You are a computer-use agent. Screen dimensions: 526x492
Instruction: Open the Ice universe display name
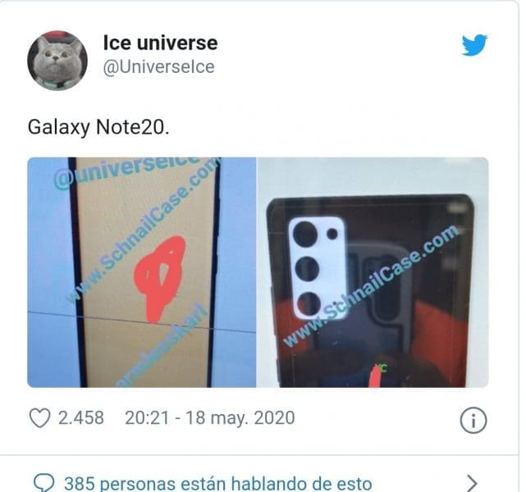click(x=160, y=43)
